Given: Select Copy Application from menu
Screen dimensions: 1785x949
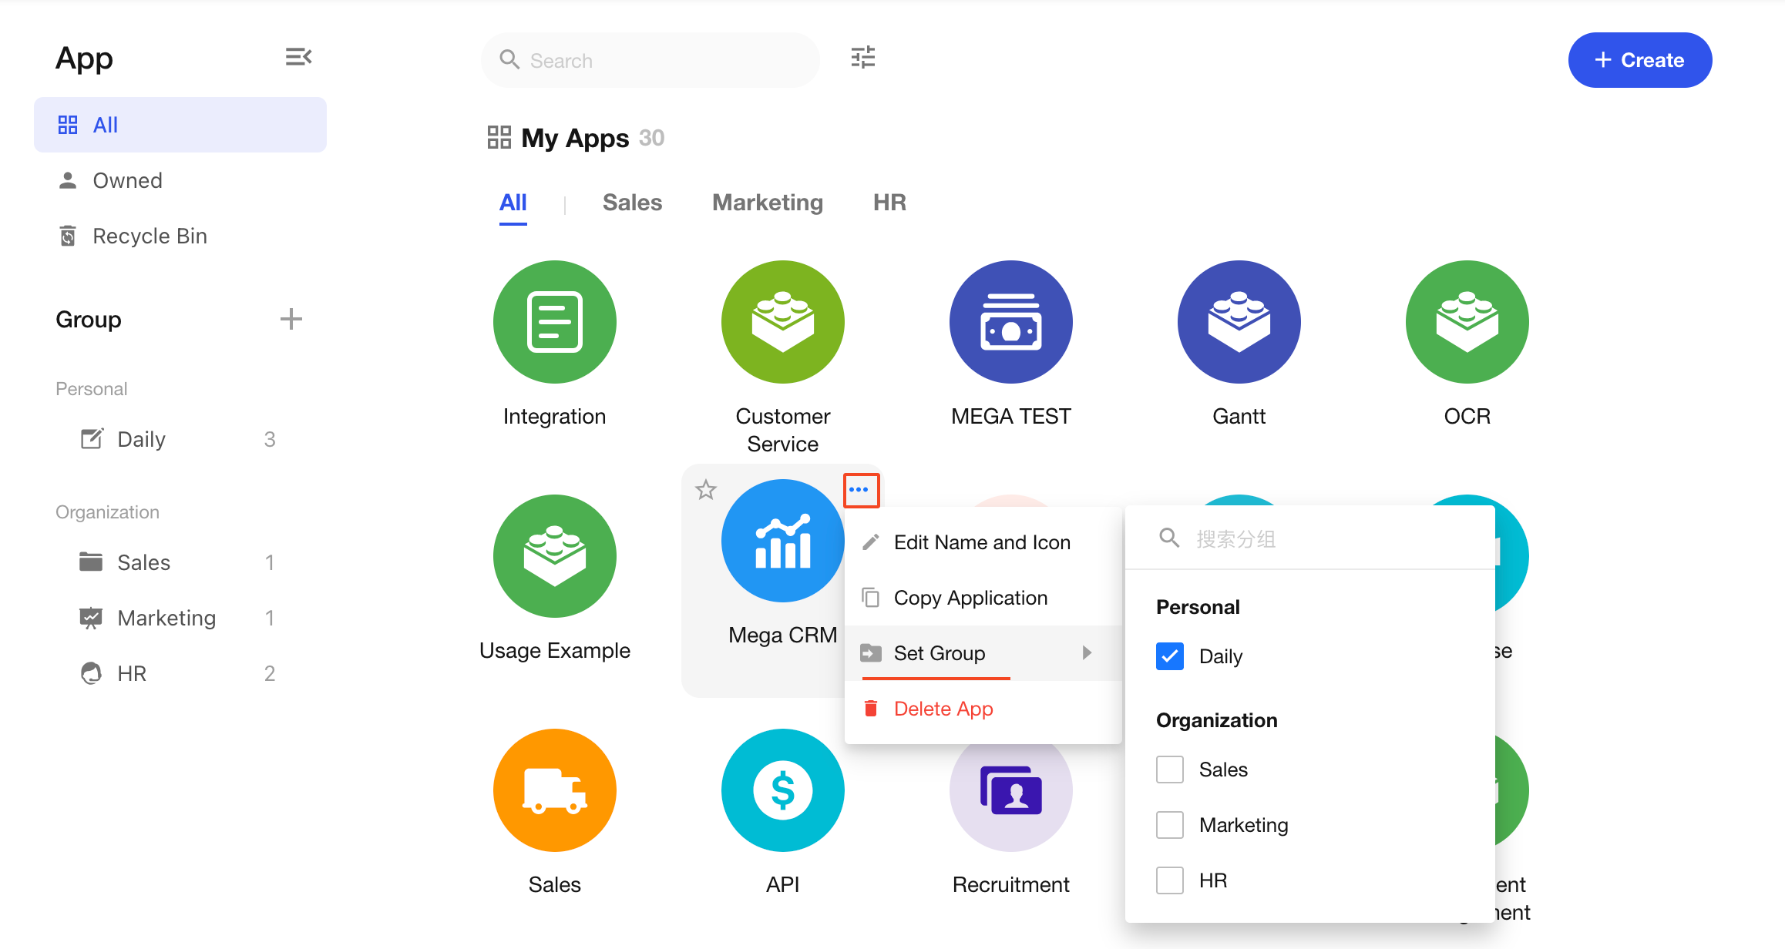Looking at the screenshot, I should 970,598.
